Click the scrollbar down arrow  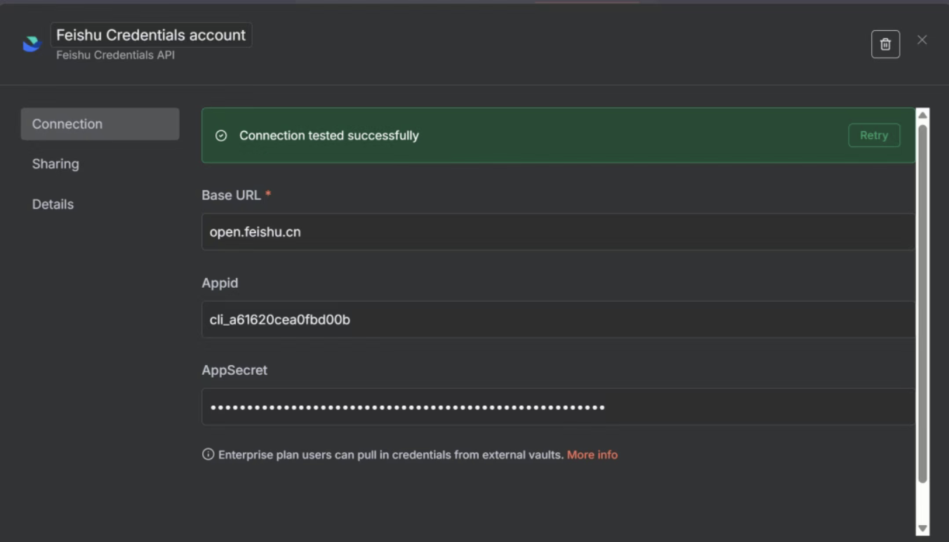point(922,529)
